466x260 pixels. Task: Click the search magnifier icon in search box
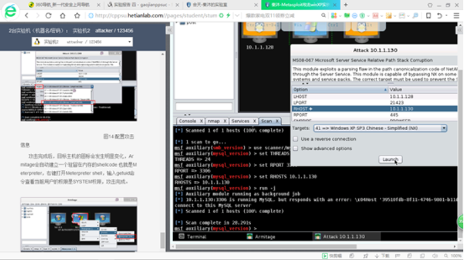click(x=323, y=15)
